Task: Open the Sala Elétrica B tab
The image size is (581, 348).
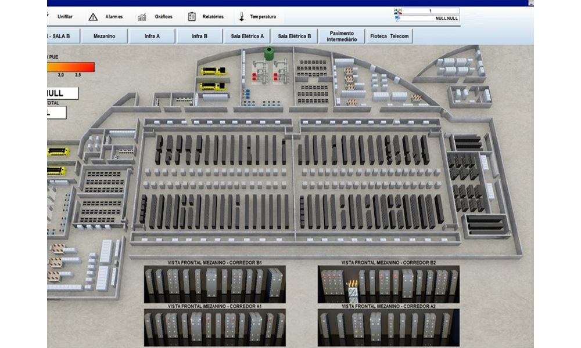Action: [x=294, y=36]
